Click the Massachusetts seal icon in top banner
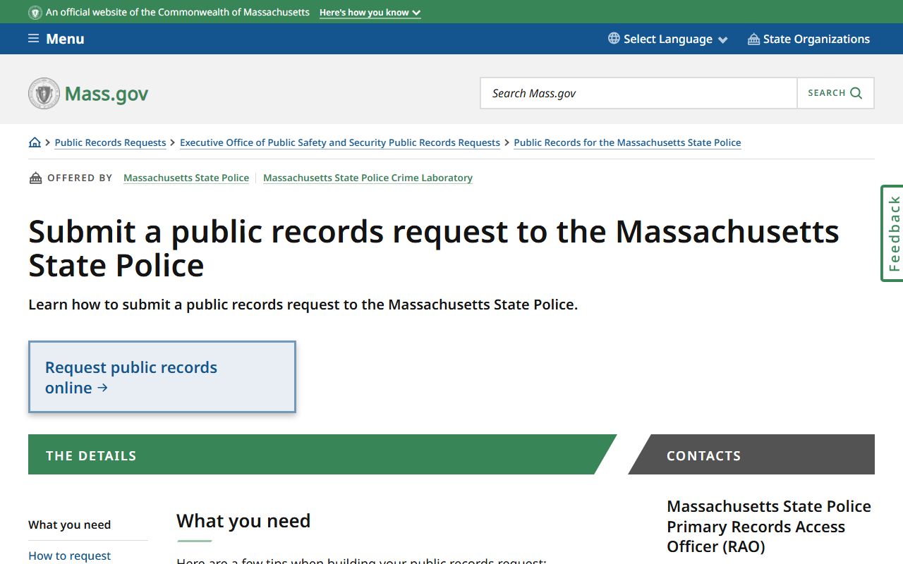Image resolution: width=903 pixels, height=564 pixels. tap(35, 13)
